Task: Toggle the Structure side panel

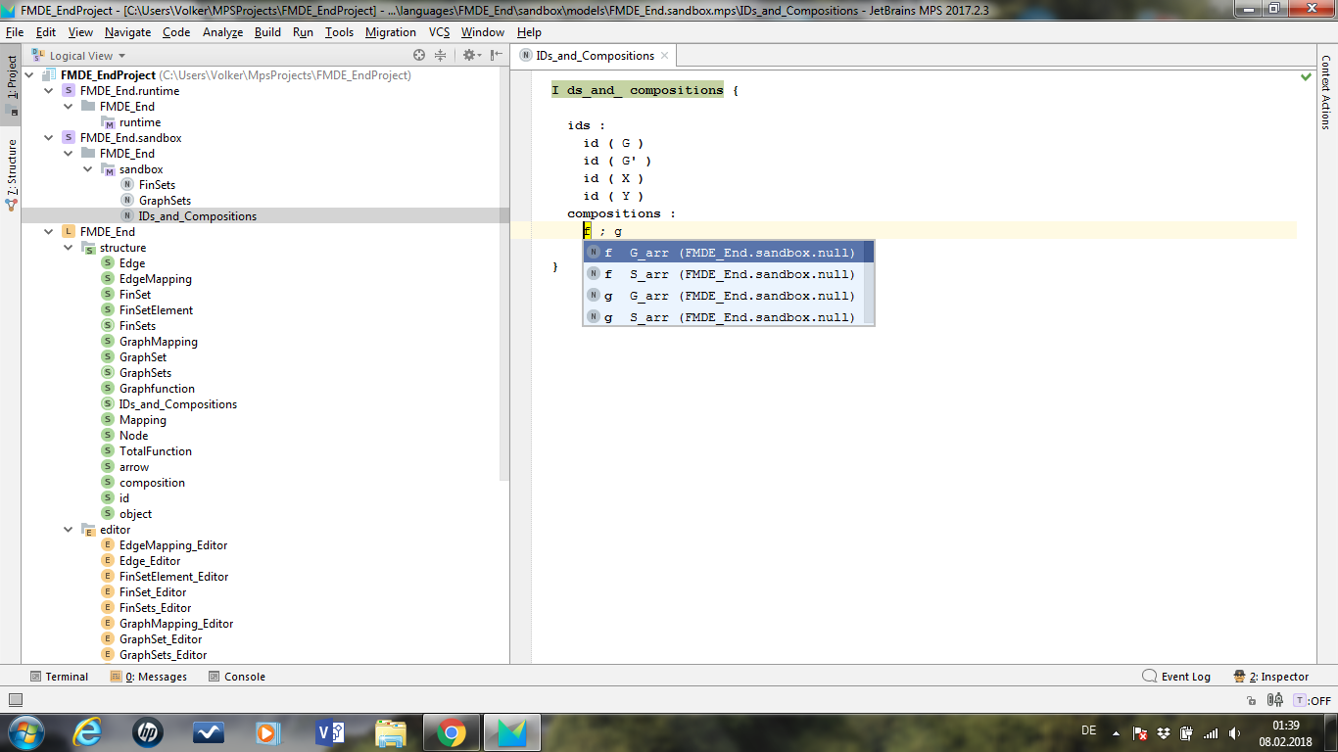Action: tap(12, 176)
